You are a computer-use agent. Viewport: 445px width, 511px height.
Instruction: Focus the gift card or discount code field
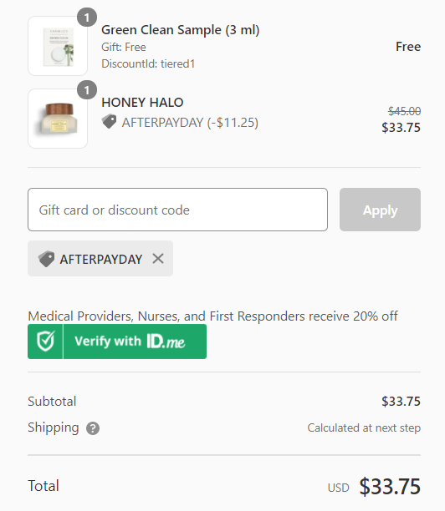click(177, 210)
